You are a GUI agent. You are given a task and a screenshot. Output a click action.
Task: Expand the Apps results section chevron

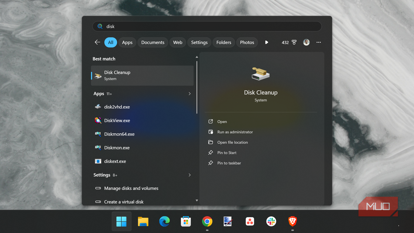pyautogui.click(x=190, y=94)
